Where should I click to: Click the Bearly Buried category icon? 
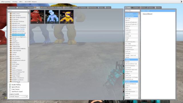click(11, 45)
